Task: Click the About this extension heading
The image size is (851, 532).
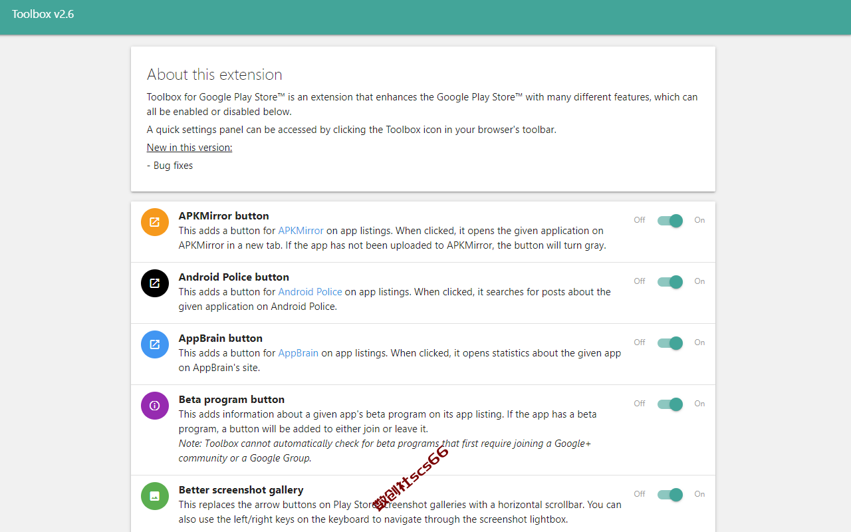Action: [214, 74]
